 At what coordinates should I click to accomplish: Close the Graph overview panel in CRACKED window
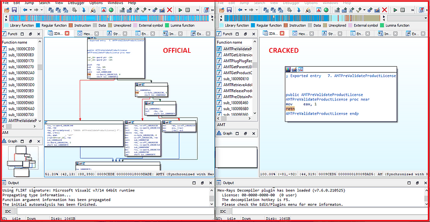pyautogui.click(x=254, y=133)
